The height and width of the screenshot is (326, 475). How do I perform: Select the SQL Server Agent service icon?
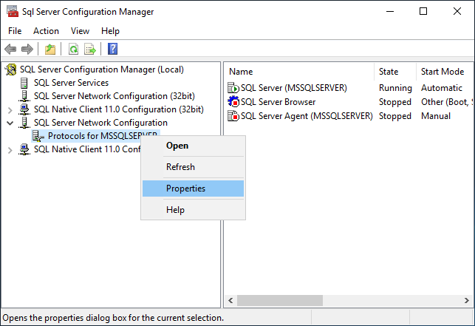[234, 116]
